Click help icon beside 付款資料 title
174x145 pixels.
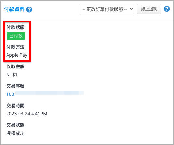(29, 9)
